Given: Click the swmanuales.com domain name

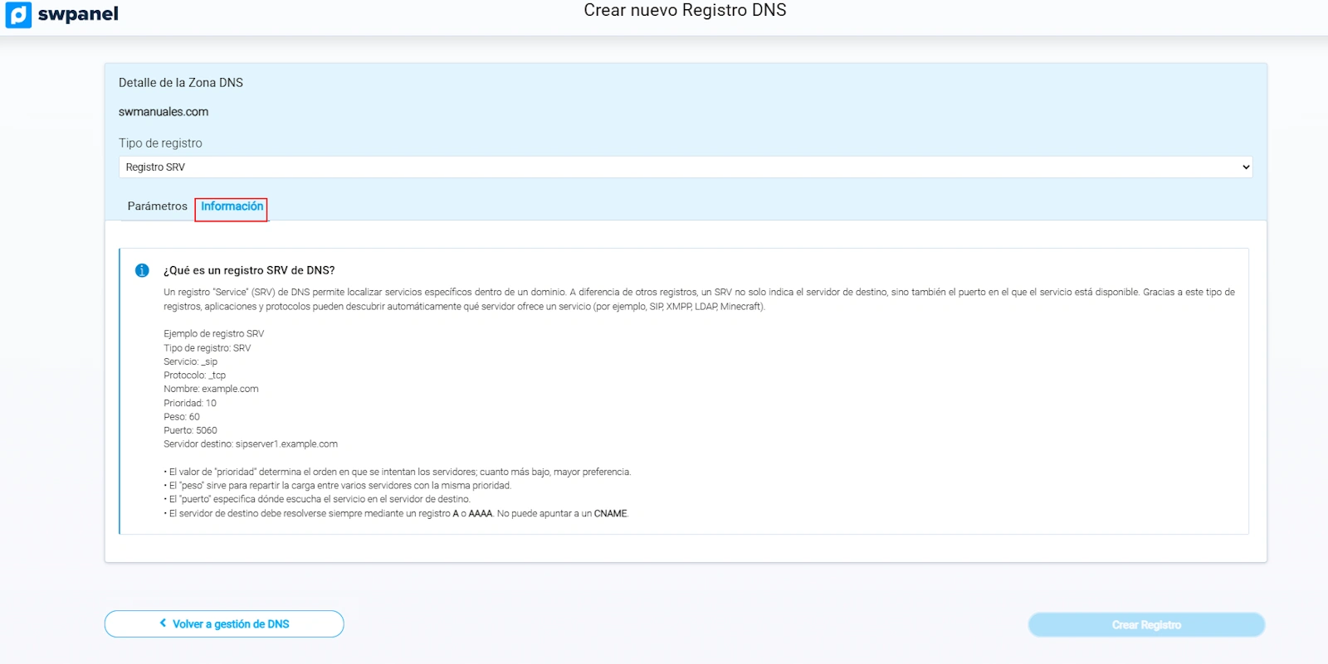Looking at the screenshot, I should click(x=164, y=112).
